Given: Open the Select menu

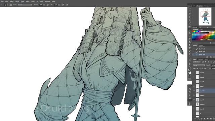Looking at the screenshot, I should pos(28,1).
